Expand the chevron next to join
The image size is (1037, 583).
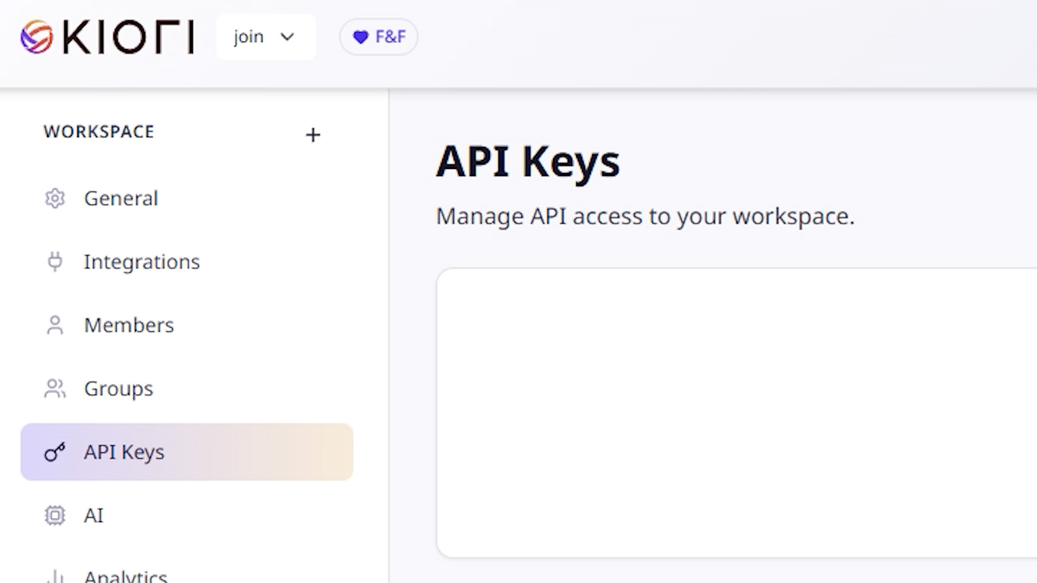pos(288,37)
